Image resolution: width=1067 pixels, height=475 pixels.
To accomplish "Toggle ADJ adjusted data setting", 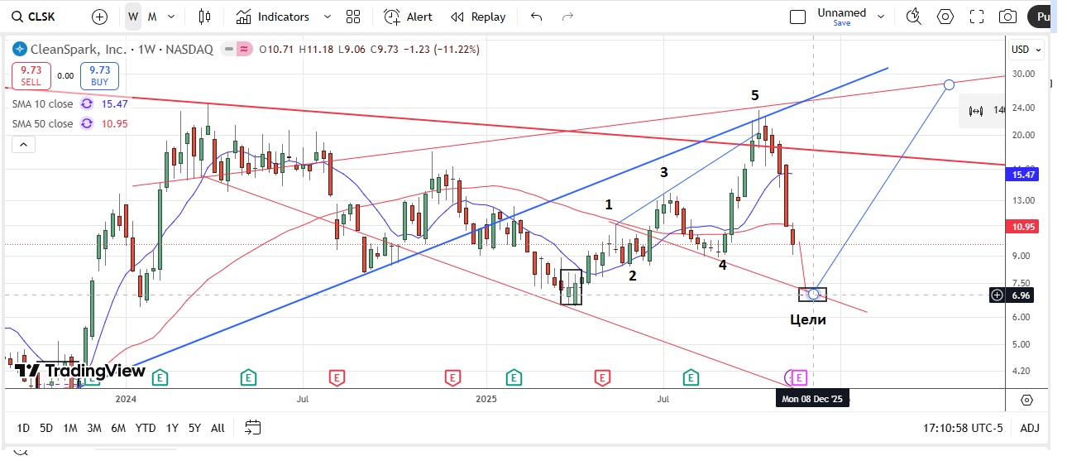I will (1030, 428).
